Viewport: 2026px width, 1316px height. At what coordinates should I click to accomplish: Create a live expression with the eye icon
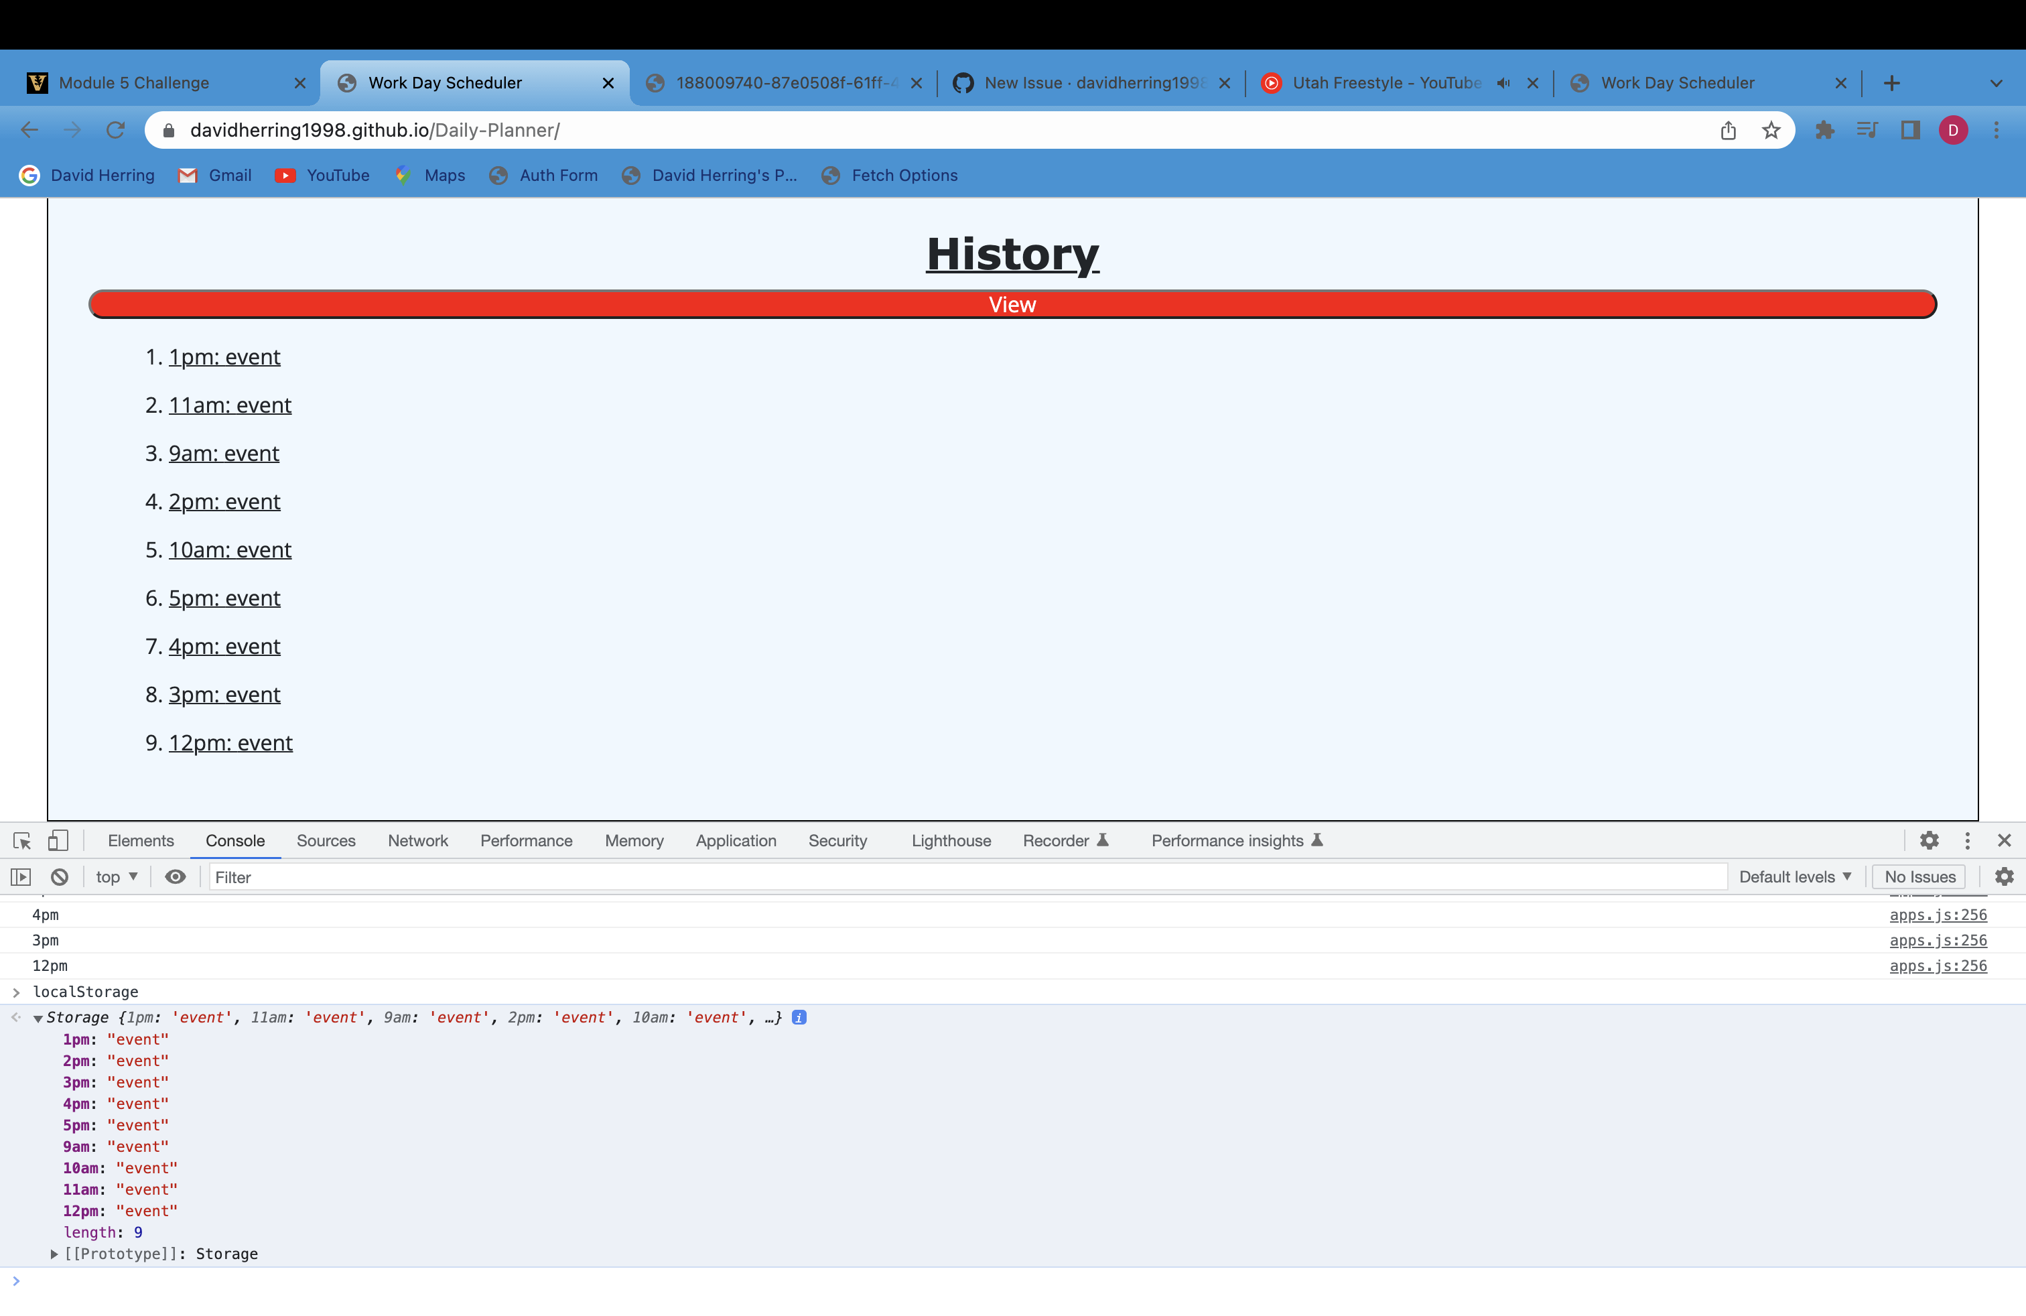(176, 876)
